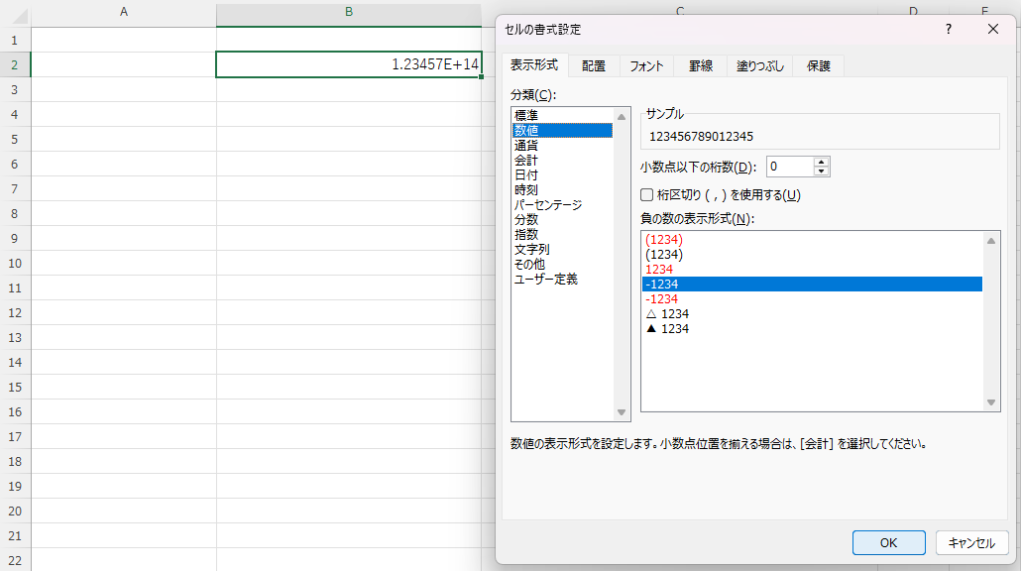Viewport: 1021px width, 571px height.
Task: Enable the 桁区切り( , )を使用する checkbox
Action: point(646,194)
